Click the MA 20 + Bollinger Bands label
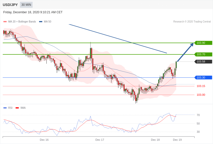 pos(22,21)
